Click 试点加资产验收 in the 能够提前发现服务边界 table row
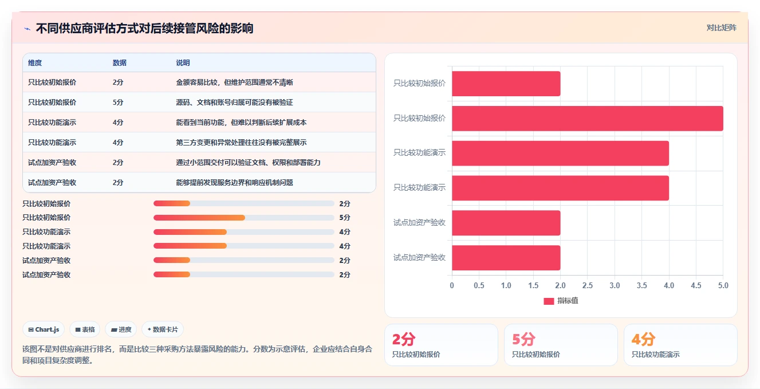 pos(52,183)
